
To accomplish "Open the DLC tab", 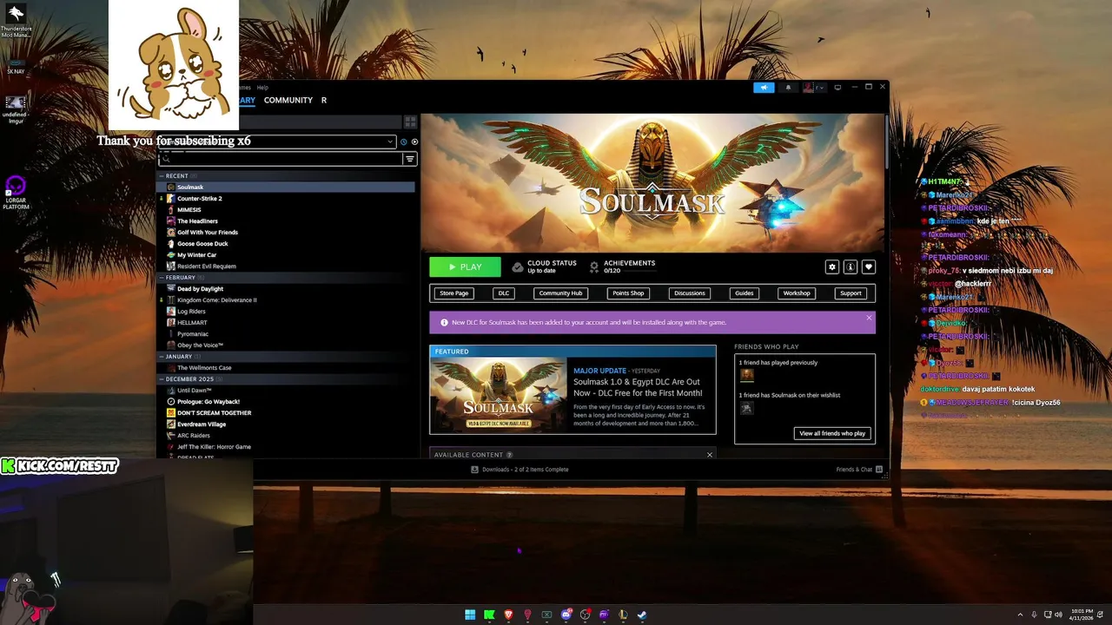I will coord(504,293).
